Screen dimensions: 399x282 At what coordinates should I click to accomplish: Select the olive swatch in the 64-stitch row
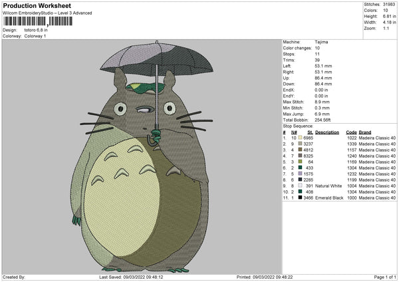[x=300, y=162]
